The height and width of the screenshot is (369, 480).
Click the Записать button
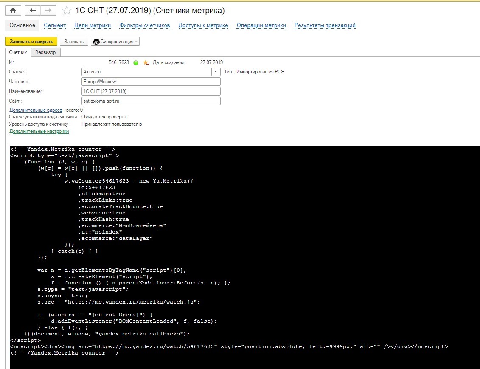click(74, 42)
